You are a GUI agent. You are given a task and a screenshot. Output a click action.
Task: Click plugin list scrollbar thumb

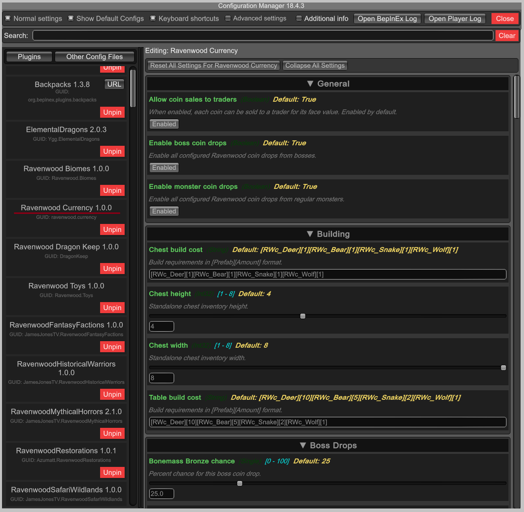133,89
